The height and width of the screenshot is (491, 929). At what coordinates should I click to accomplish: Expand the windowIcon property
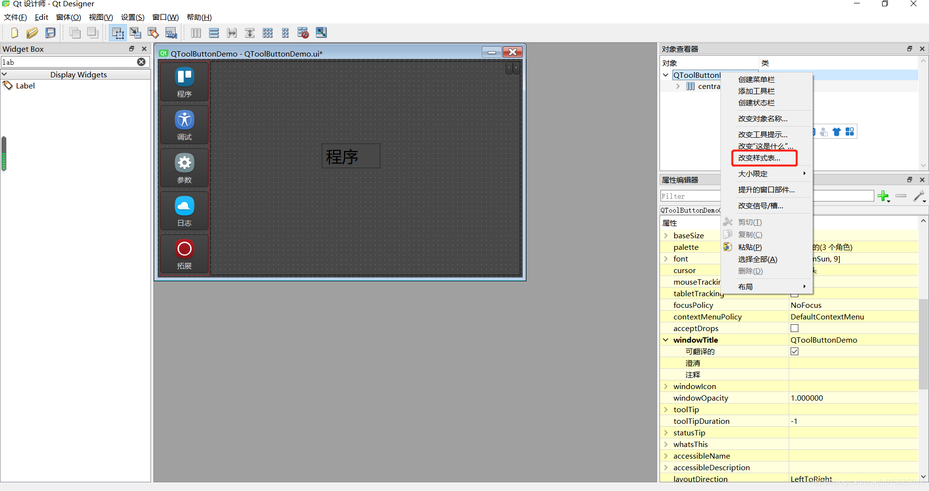pyautogui.click(x=666, y=387)
